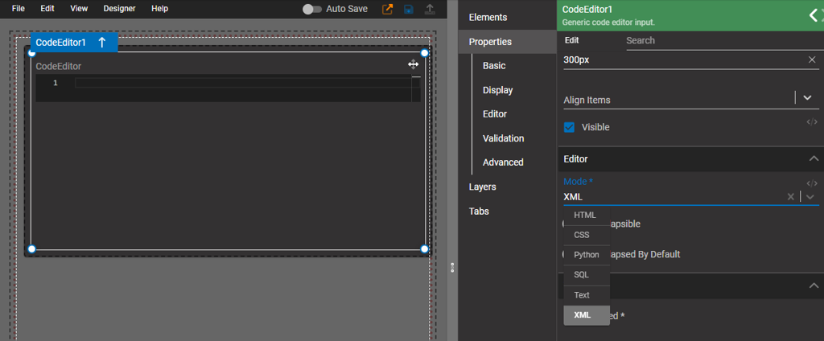Toggle the Mode dropdown arrow

[x=810, y=197]
